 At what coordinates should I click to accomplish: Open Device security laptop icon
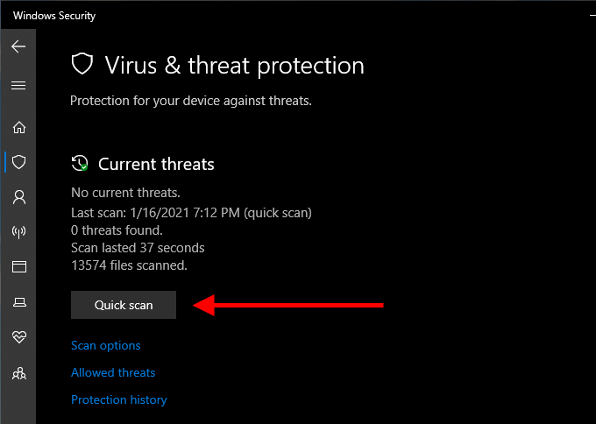click(18, 302)
